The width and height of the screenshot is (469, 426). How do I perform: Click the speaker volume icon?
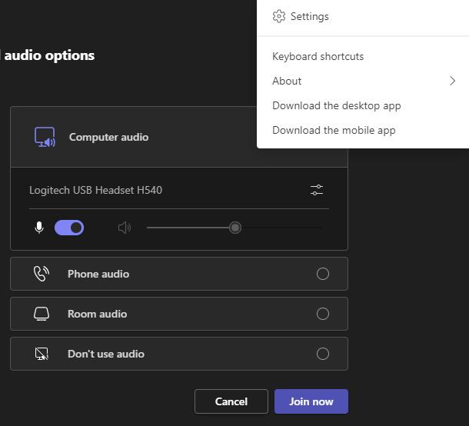[x=125, y=228]
